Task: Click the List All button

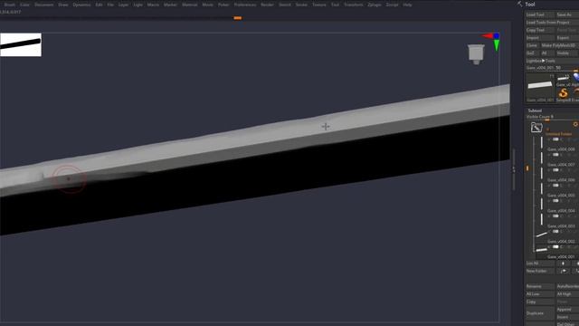Action: 540,264
